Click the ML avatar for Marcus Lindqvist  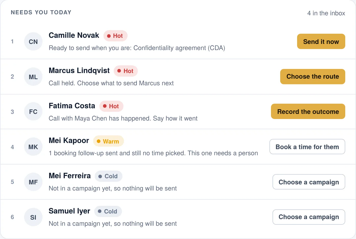[33, 77]
